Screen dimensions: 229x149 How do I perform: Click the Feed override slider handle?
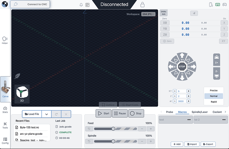coord(113,129)
